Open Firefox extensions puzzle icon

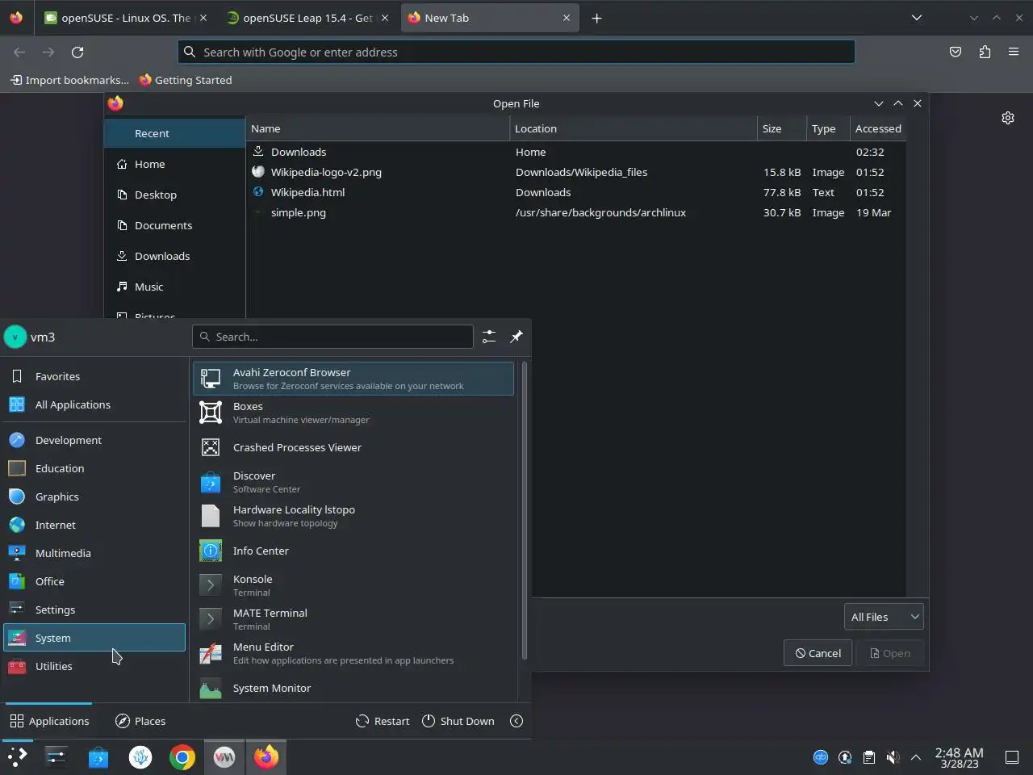click(x=985, y=52)
